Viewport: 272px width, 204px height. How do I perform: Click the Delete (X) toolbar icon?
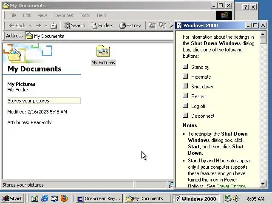(x=171, y=25)
